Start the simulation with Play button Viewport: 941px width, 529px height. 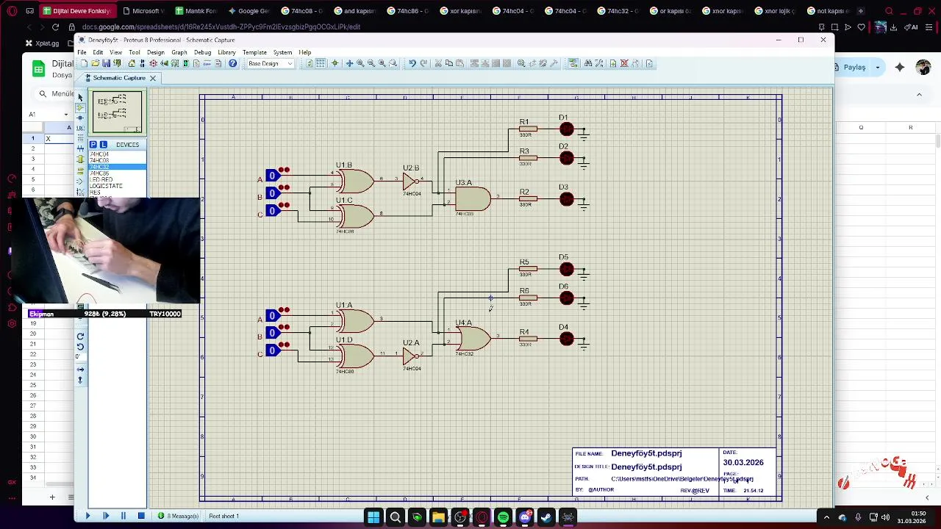(87, 516)
